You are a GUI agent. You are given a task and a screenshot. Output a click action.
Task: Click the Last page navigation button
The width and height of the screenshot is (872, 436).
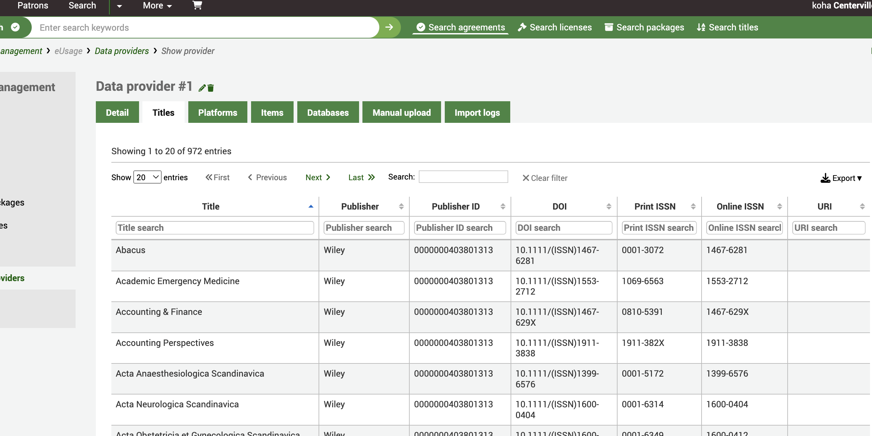[361, 178]
